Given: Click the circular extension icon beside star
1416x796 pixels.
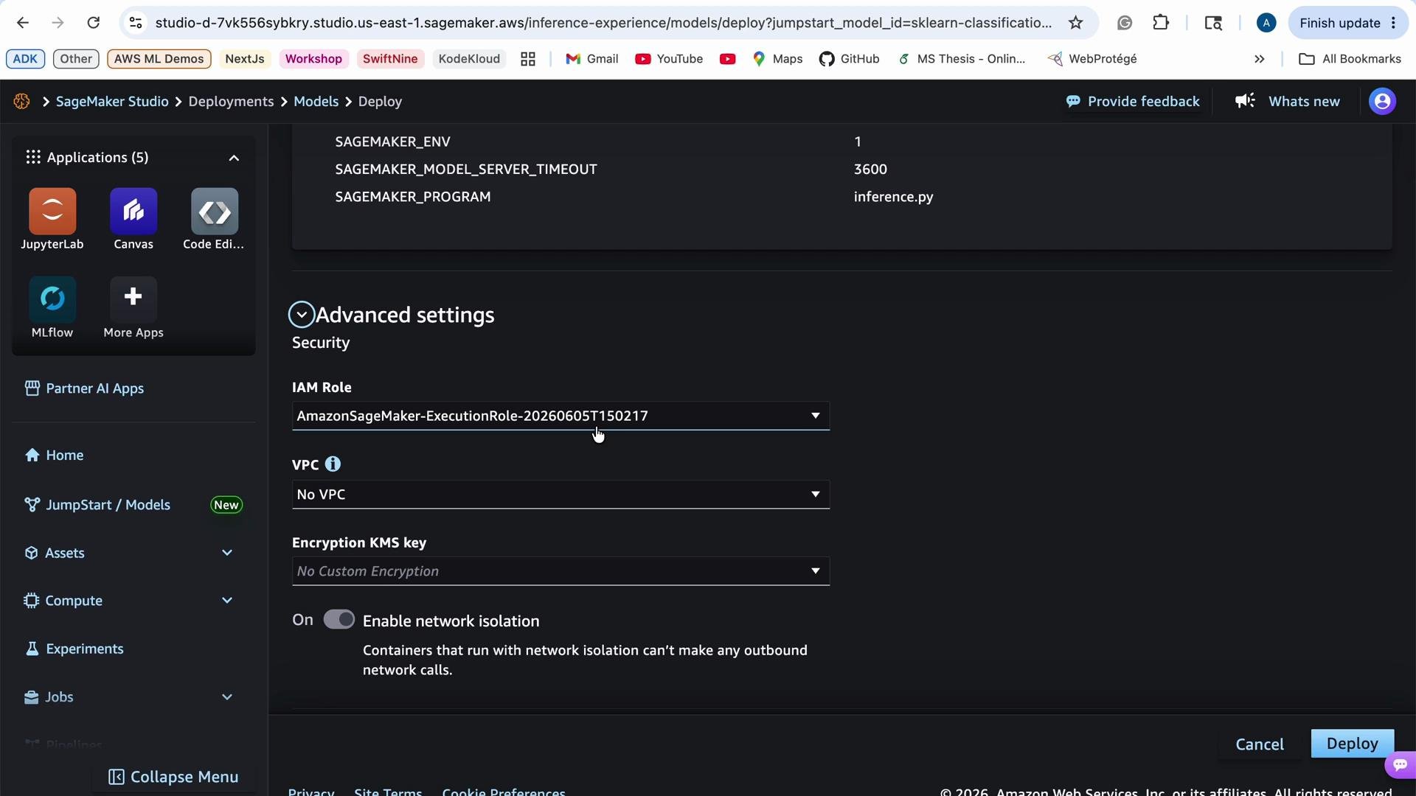Looking at the screenshot, I should click(1125, 23).
